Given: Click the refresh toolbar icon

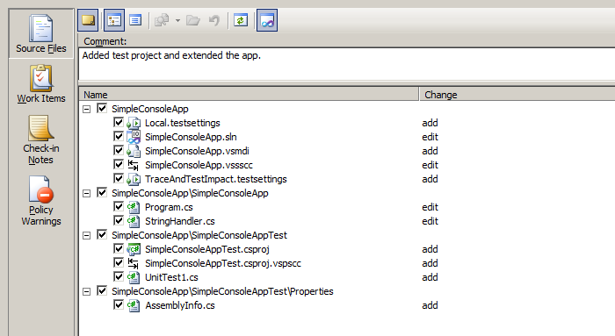Looking at the screenshot, I should 241,20.
